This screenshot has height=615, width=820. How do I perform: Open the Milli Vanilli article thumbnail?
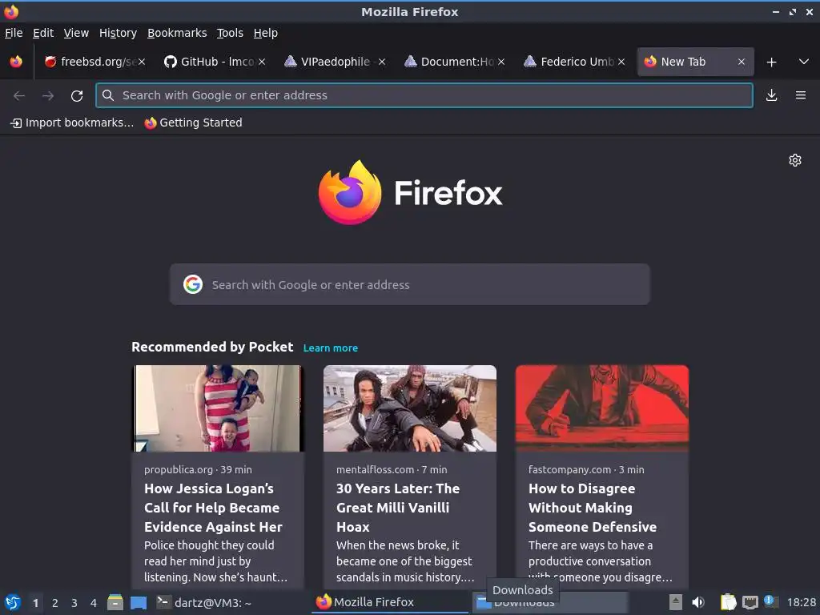coord(409,408)
